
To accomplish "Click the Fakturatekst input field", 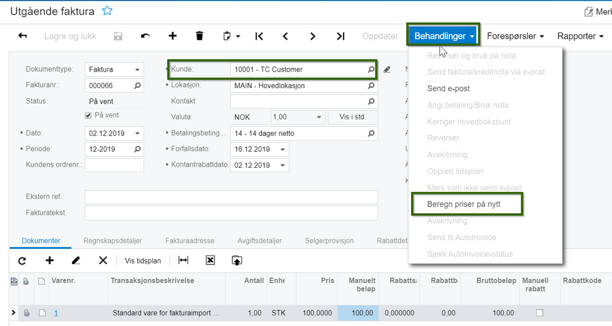I will pyautogui.click(x=231, y=213).
